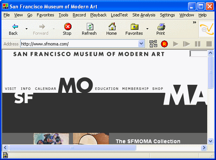Click The SFMOMA Collection heading link

[x=148, y=141]
